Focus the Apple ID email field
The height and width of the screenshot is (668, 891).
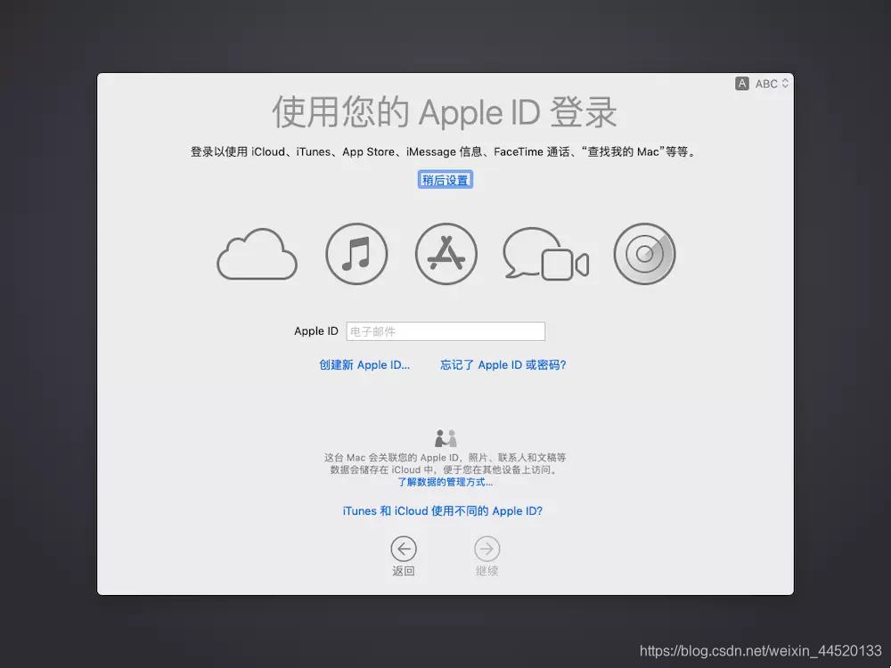pyautogui.click(x=445, y=331)
